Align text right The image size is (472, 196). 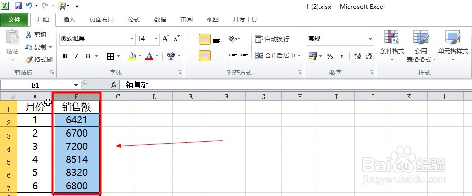point(216,55)
